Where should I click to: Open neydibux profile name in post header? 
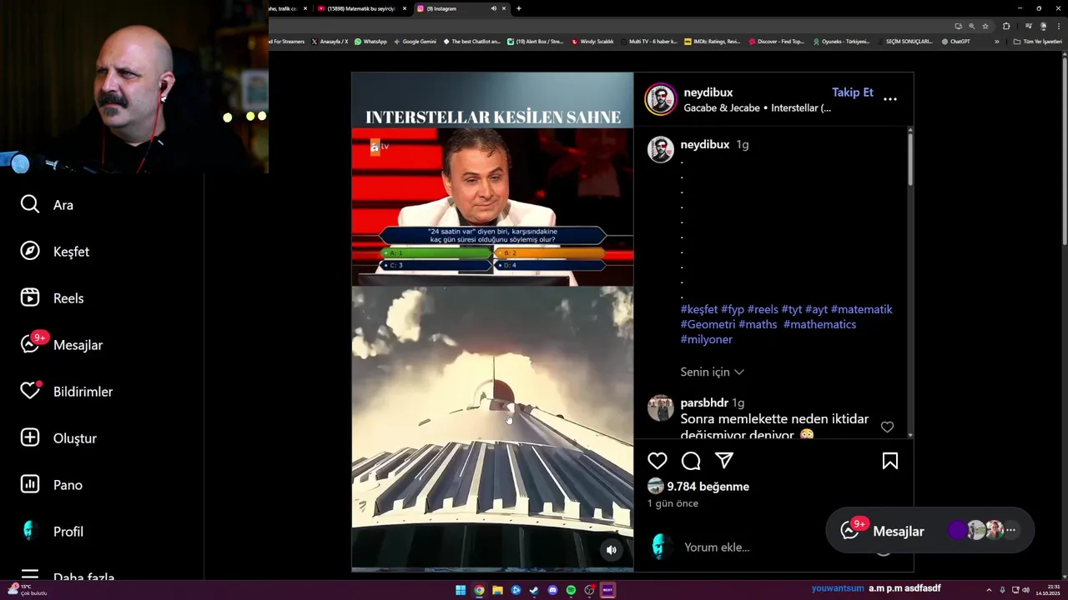(x=708, y=92)
